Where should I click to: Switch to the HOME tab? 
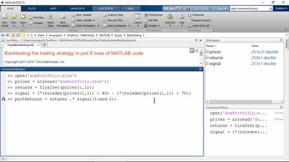(x=10, y=9)
